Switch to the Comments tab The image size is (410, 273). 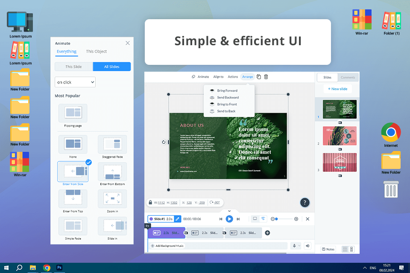348,77
